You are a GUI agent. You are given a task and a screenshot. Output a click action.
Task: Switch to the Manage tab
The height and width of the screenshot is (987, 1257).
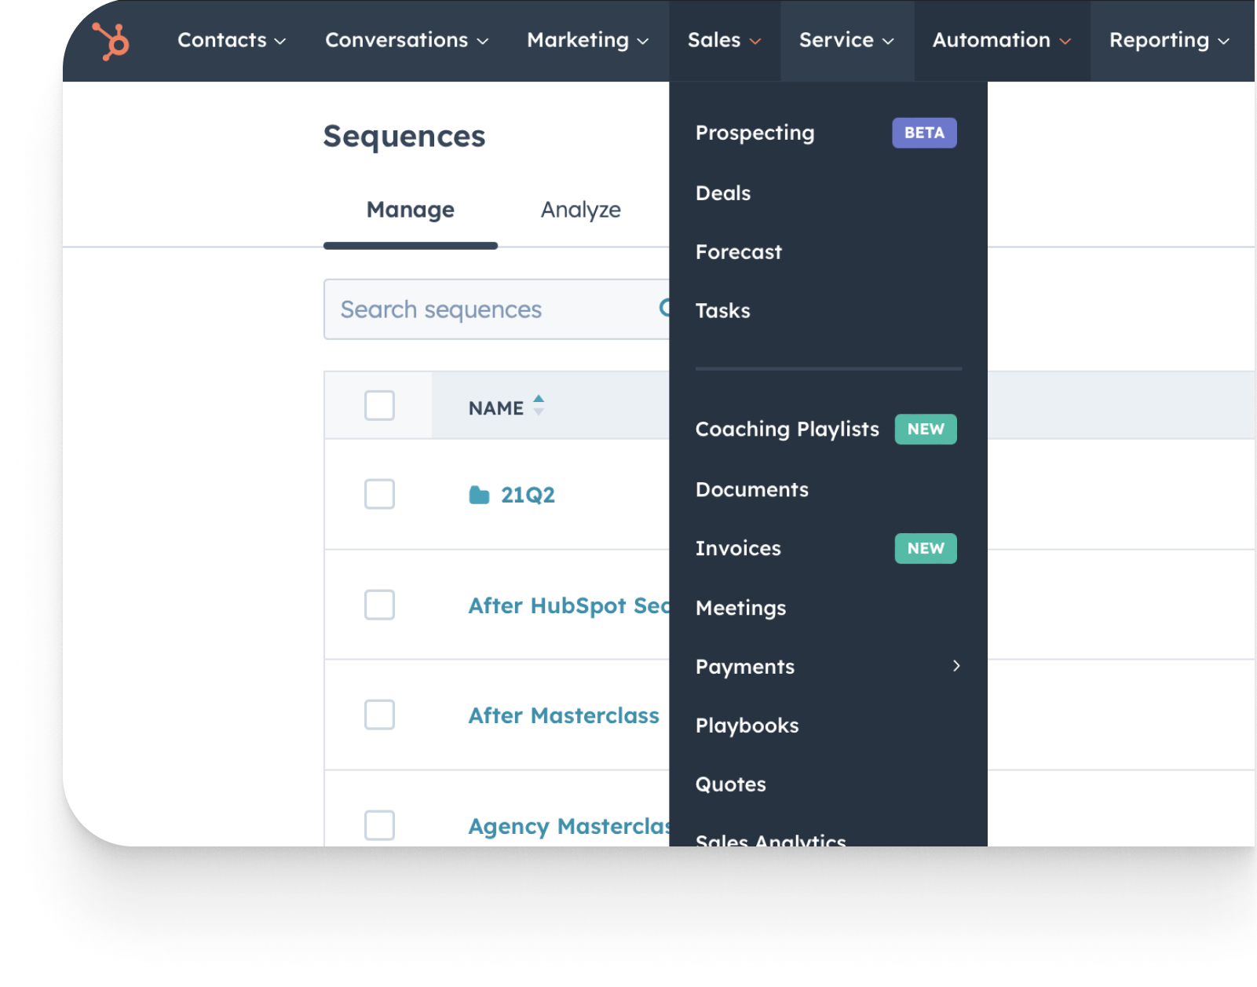pyautogui.click(x=411, y=210)
